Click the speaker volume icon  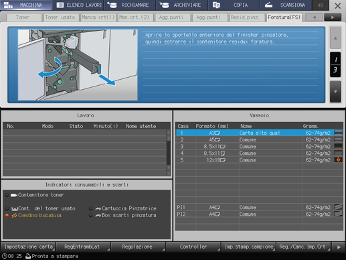pyautogui.click(x=321, y=5)
